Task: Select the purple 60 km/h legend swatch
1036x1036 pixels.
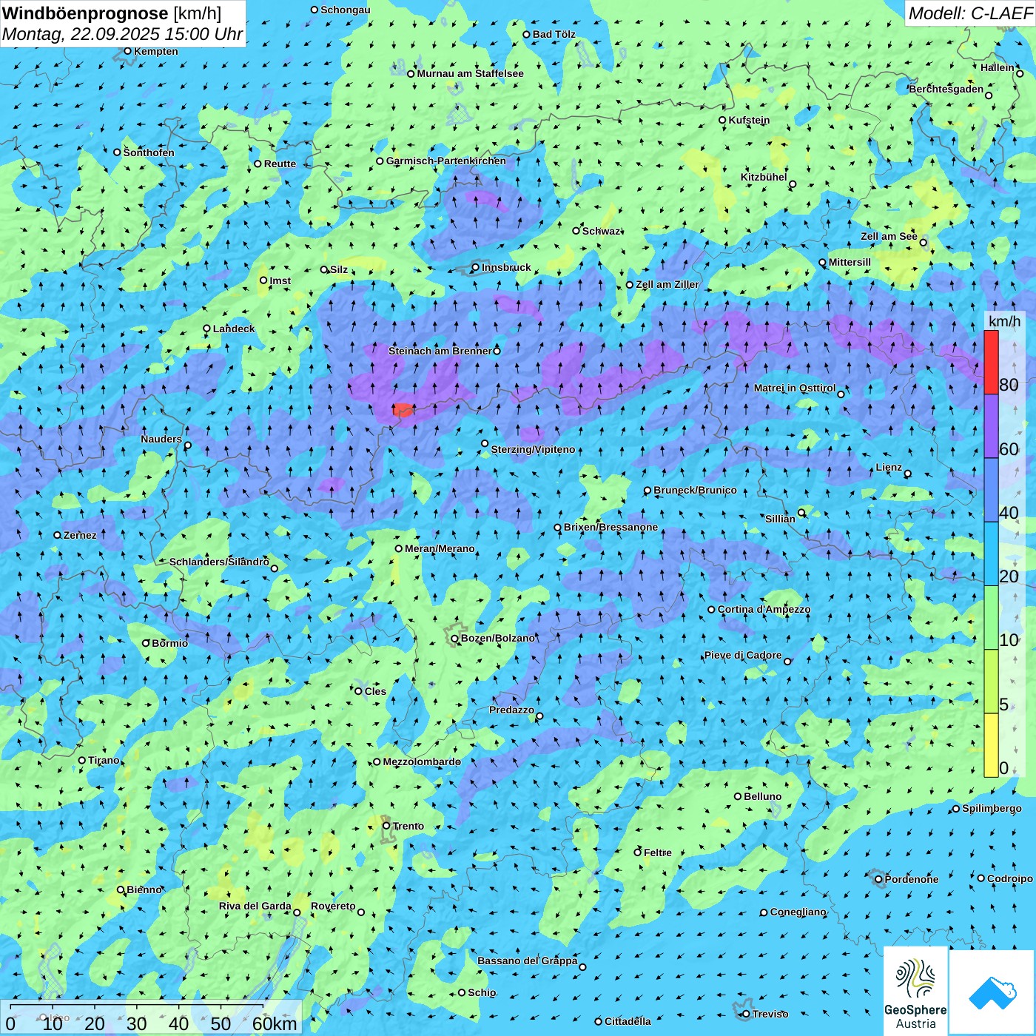Action: coord(991,426)
